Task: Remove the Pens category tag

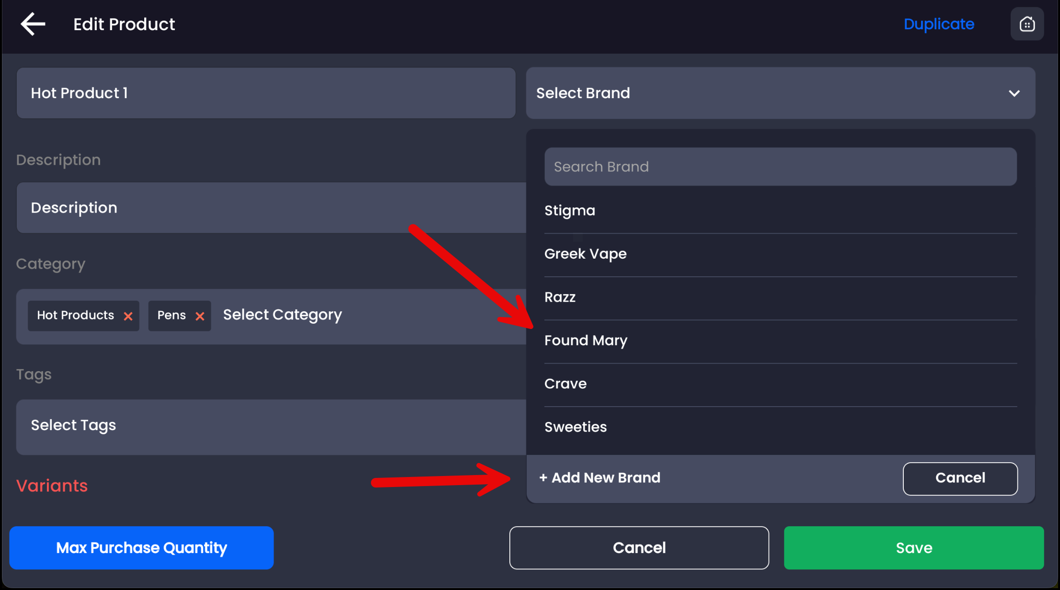Action: (x=200, y=316)
